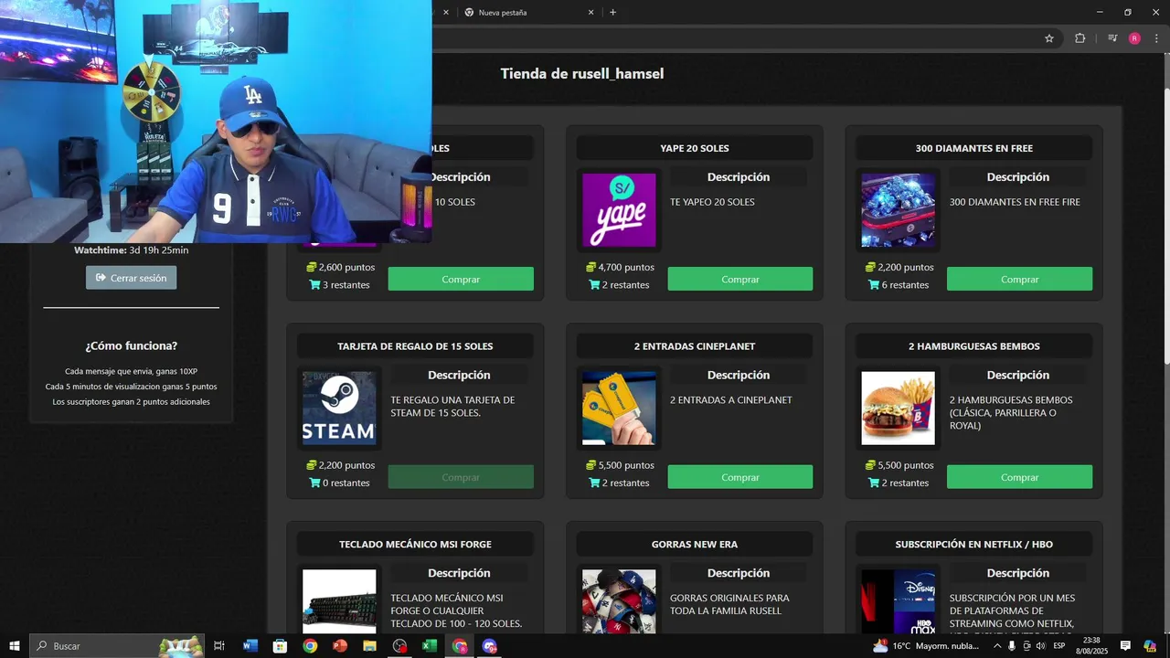The width and height of the screenshot is (1170, 658).
Task: Open the notification center icon
Action: tap(1125, 646)
